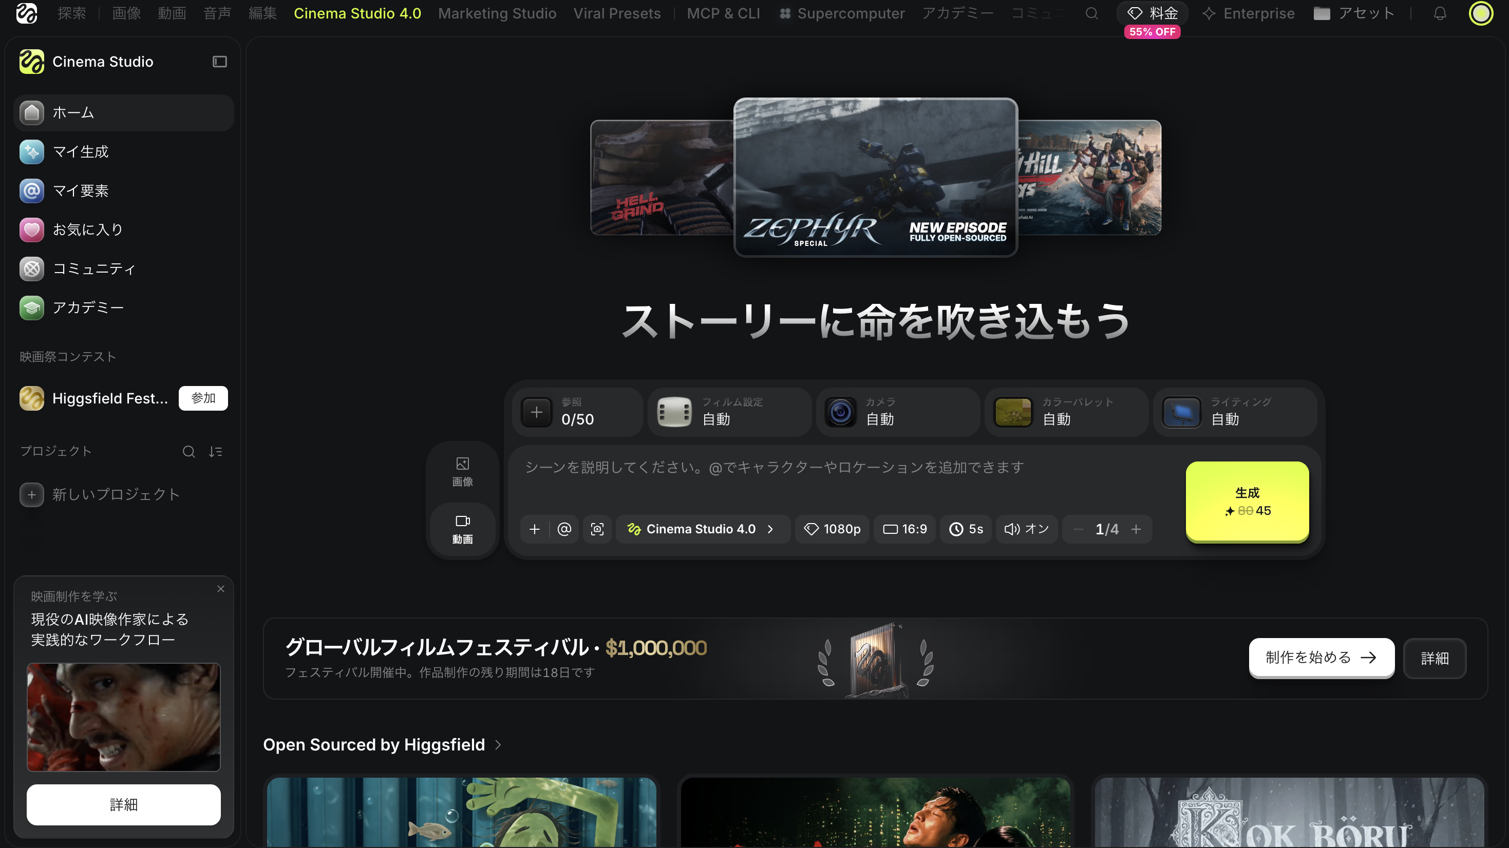This screenshot has height=848, width=1509.
Task: Click the search icon in top navigation
Action: 1091,13
